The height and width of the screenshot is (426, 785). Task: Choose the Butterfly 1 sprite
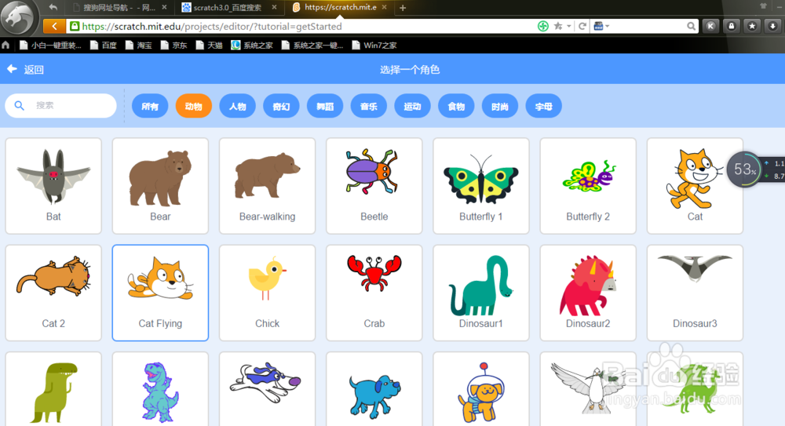[481, 186]
